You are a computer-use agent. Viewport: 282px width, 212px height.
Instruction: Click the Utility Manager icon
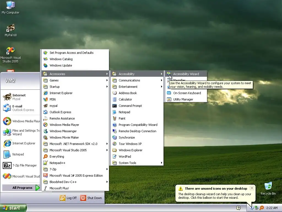point(169,99)
